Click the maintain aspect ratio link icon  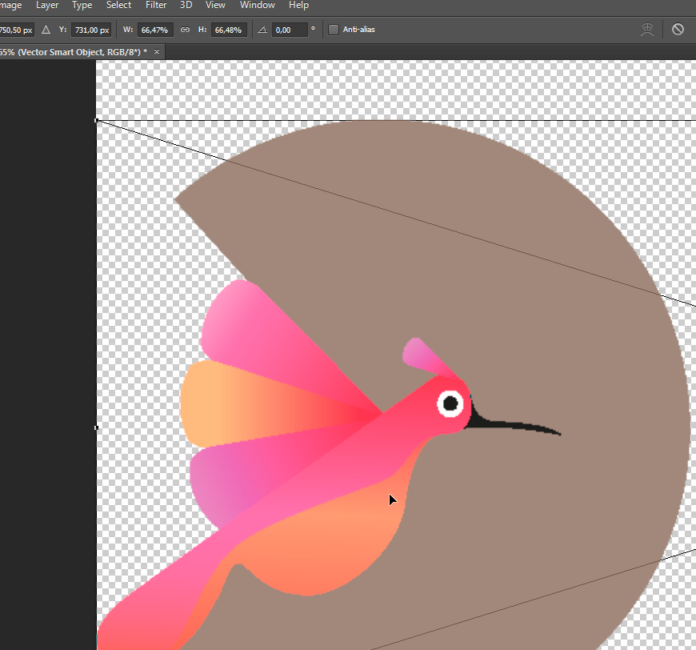(185, 30)
